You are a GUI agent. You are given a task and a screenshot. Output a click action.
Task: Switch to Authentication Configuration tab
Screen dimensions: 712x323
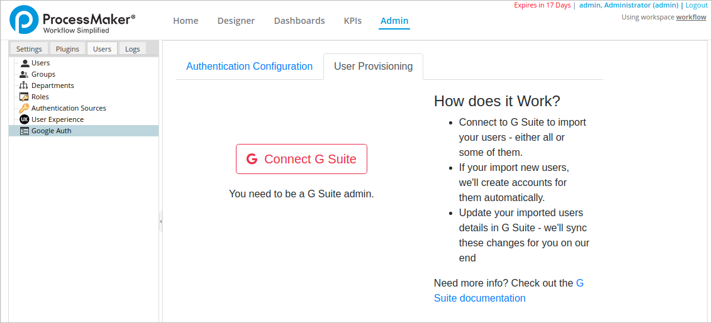(x=249, y=67)
